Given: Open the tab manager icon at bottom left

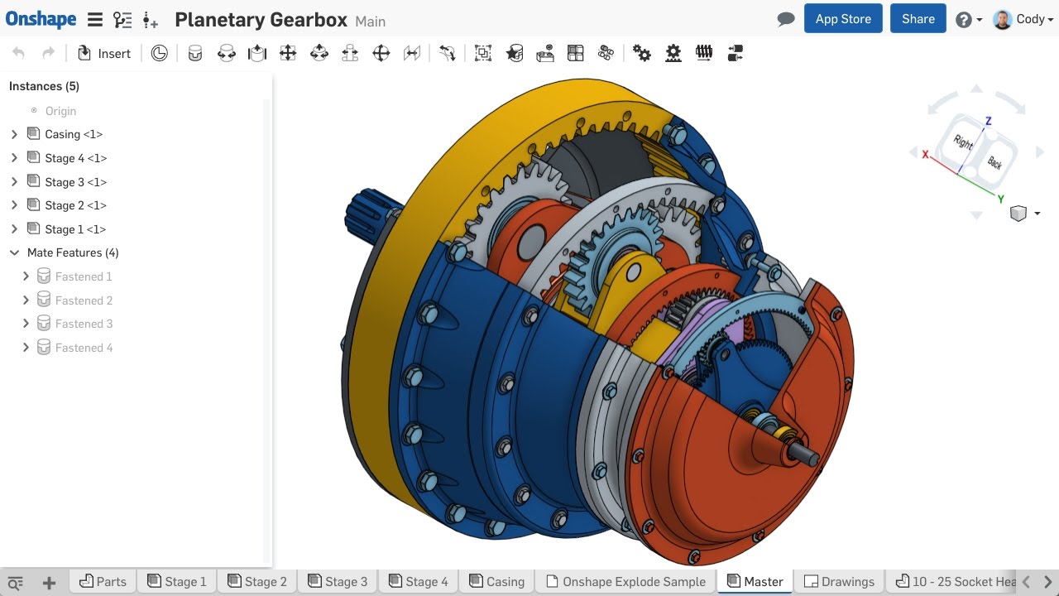Looking at the screenshot, I should point(15,583).
